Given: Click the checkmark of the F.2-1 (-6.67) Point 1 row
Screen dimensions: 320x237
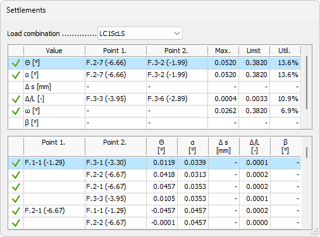Looking at the screenshot, I should (16, 210).
